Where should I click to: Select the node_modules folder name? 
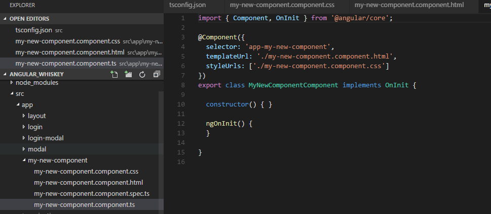pos(37,83)
